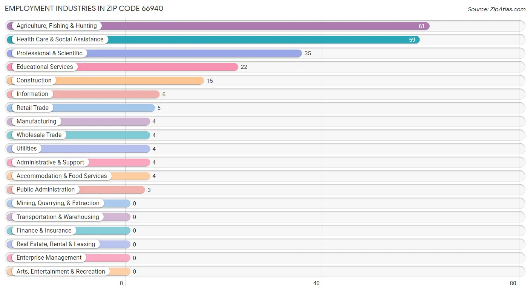530x292 pixels.
Task: Click the axis label 40
Action: click(317, 283)
